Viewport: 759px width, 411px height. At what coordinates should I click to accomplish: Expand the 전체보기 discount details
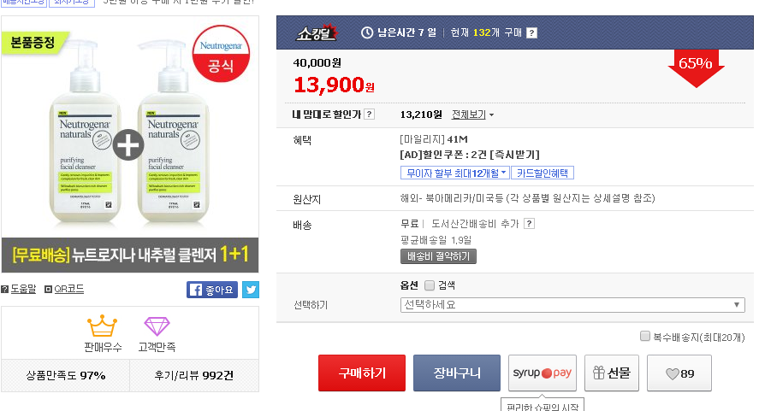[472, 114]
